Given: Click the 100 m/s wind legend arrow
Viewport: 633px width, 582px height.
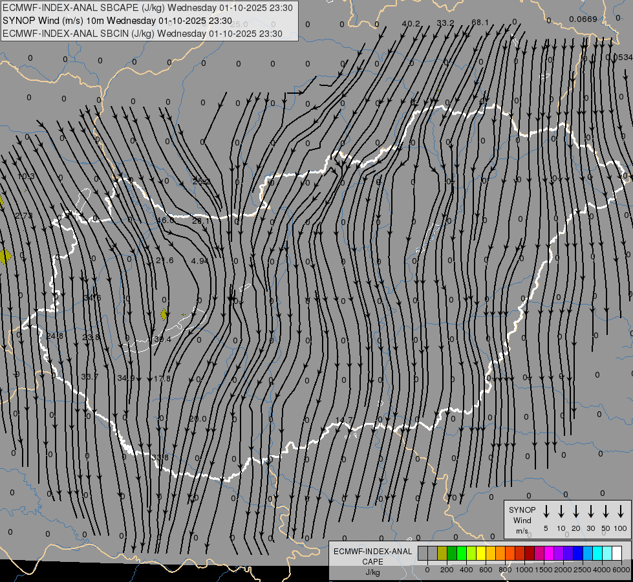Looking at the screenshot, I should pyautogui.click(x=621, y=512).
